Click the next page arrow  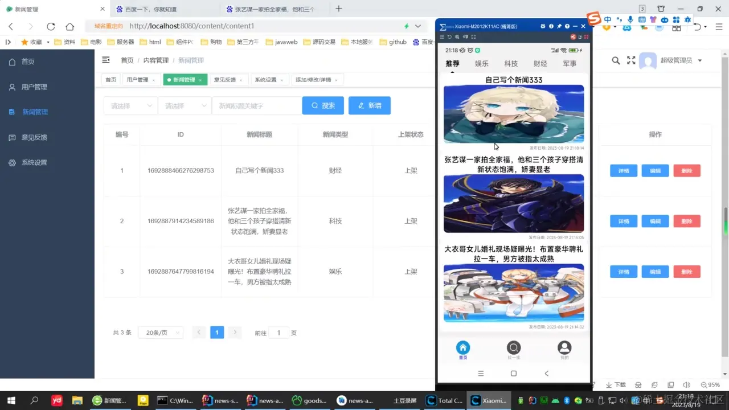[235, 333]
